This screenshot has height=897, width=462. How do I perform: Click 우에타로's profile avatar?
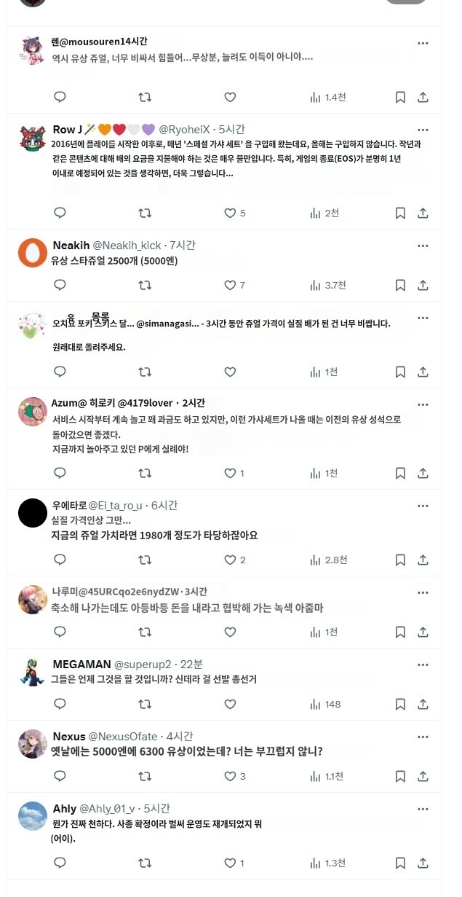[32, 513]
